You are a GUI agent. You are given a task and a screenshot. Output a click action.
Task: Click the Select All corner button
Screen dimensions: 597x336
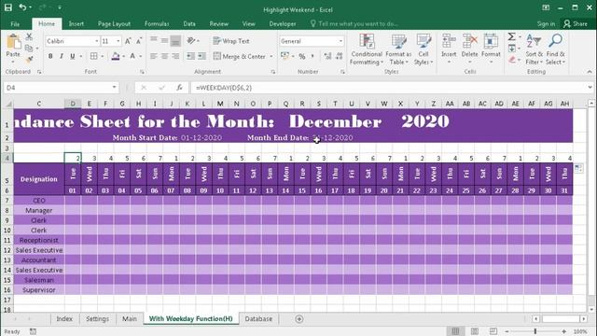[x=7, y=104]
